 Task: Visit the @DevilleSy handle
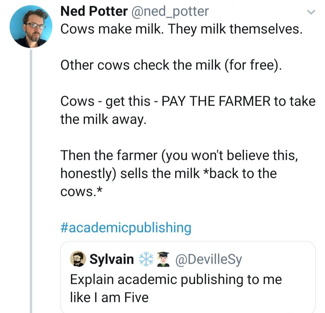(209, 259)
